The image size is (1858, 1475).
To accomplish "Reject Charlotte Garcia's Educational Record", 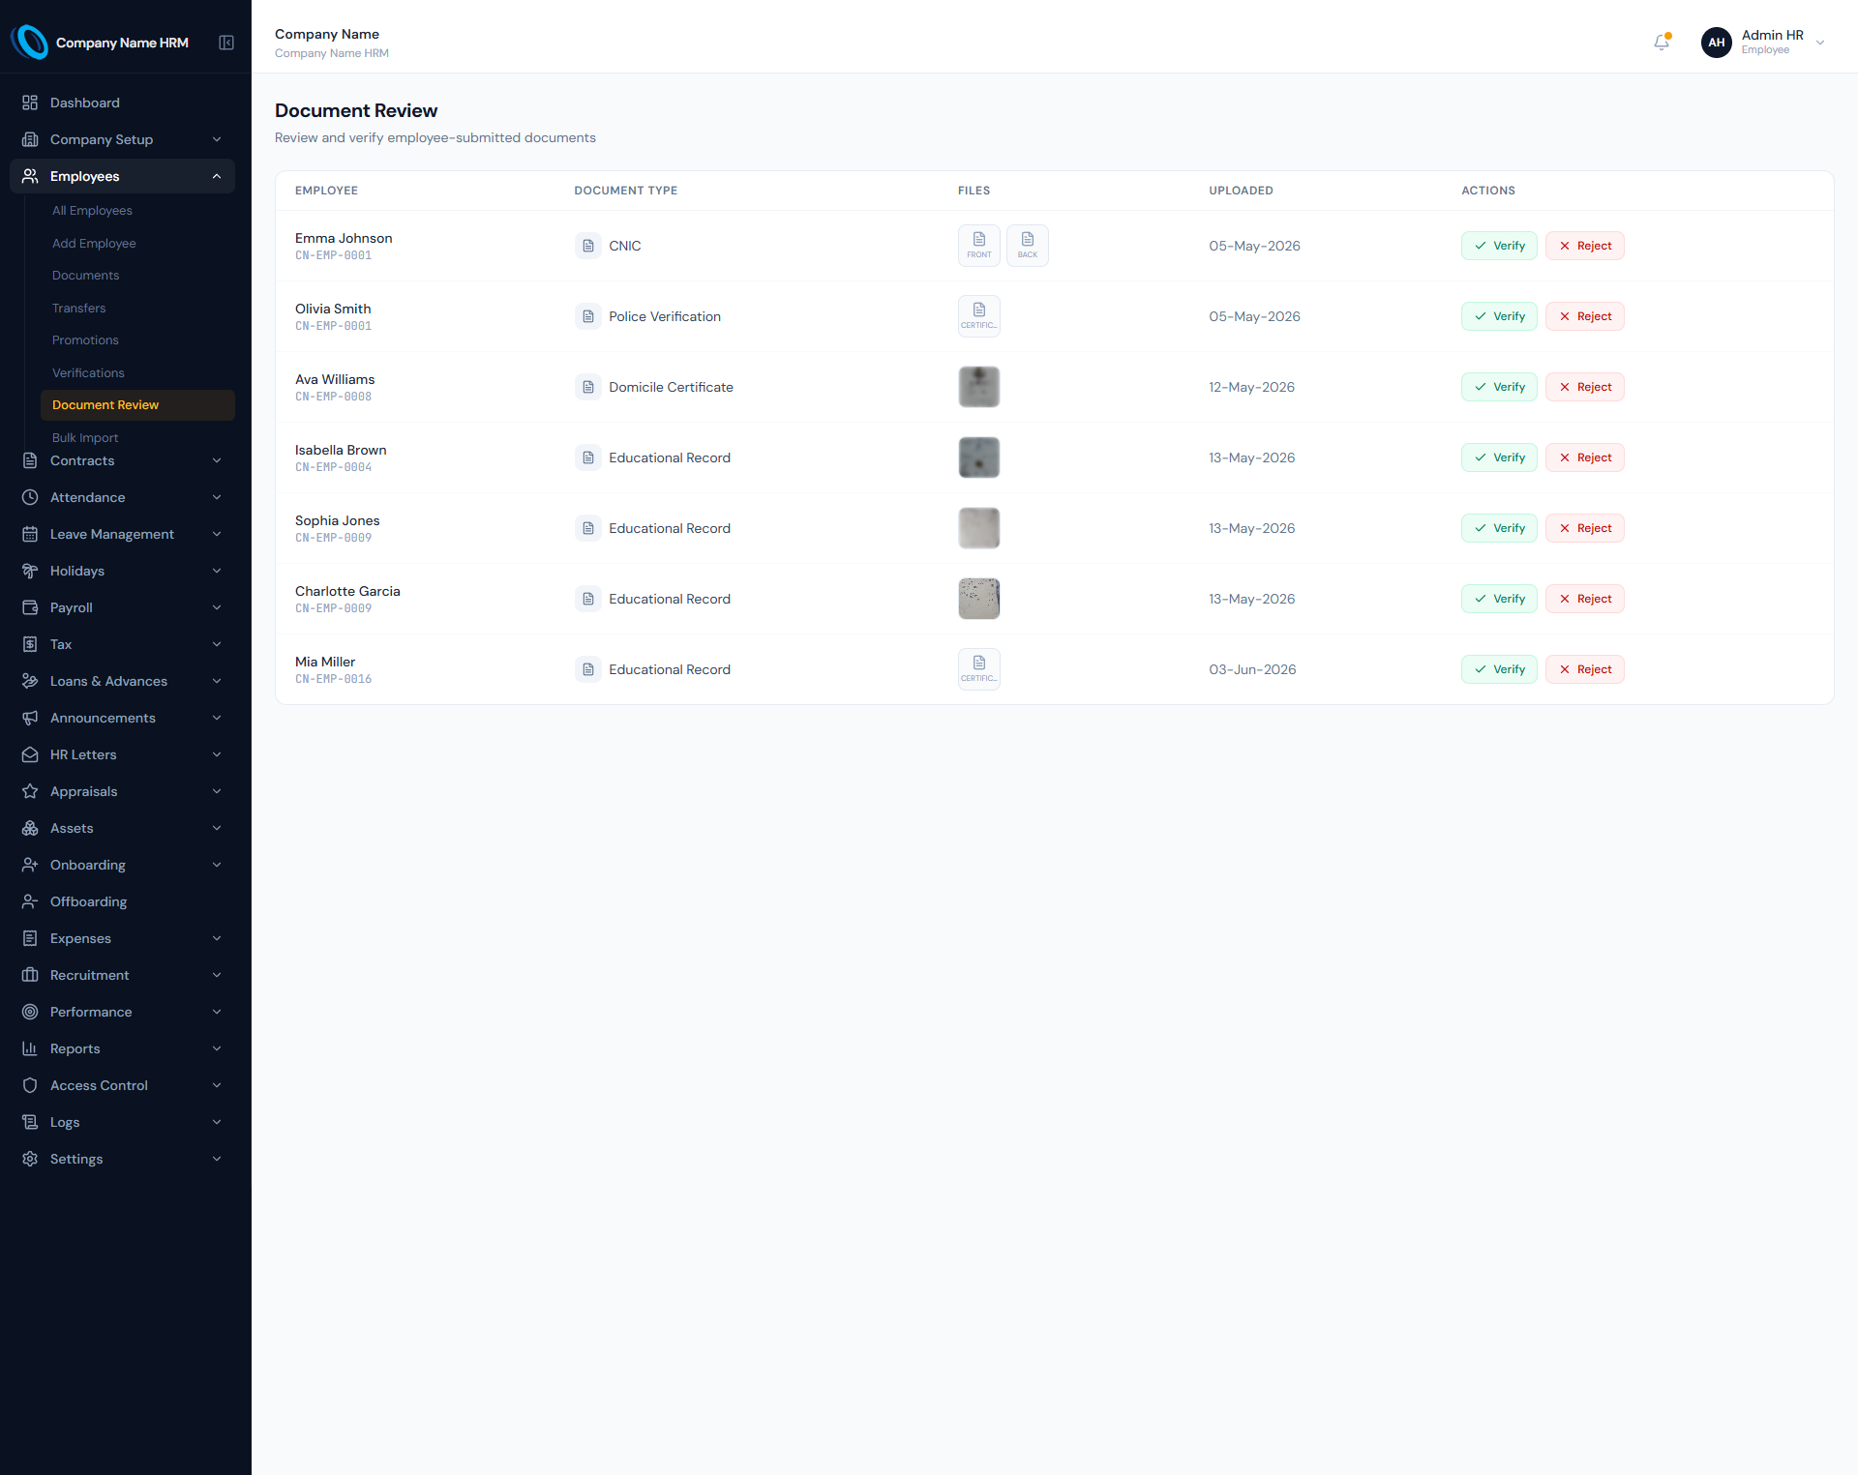I will pos(1584,599).
